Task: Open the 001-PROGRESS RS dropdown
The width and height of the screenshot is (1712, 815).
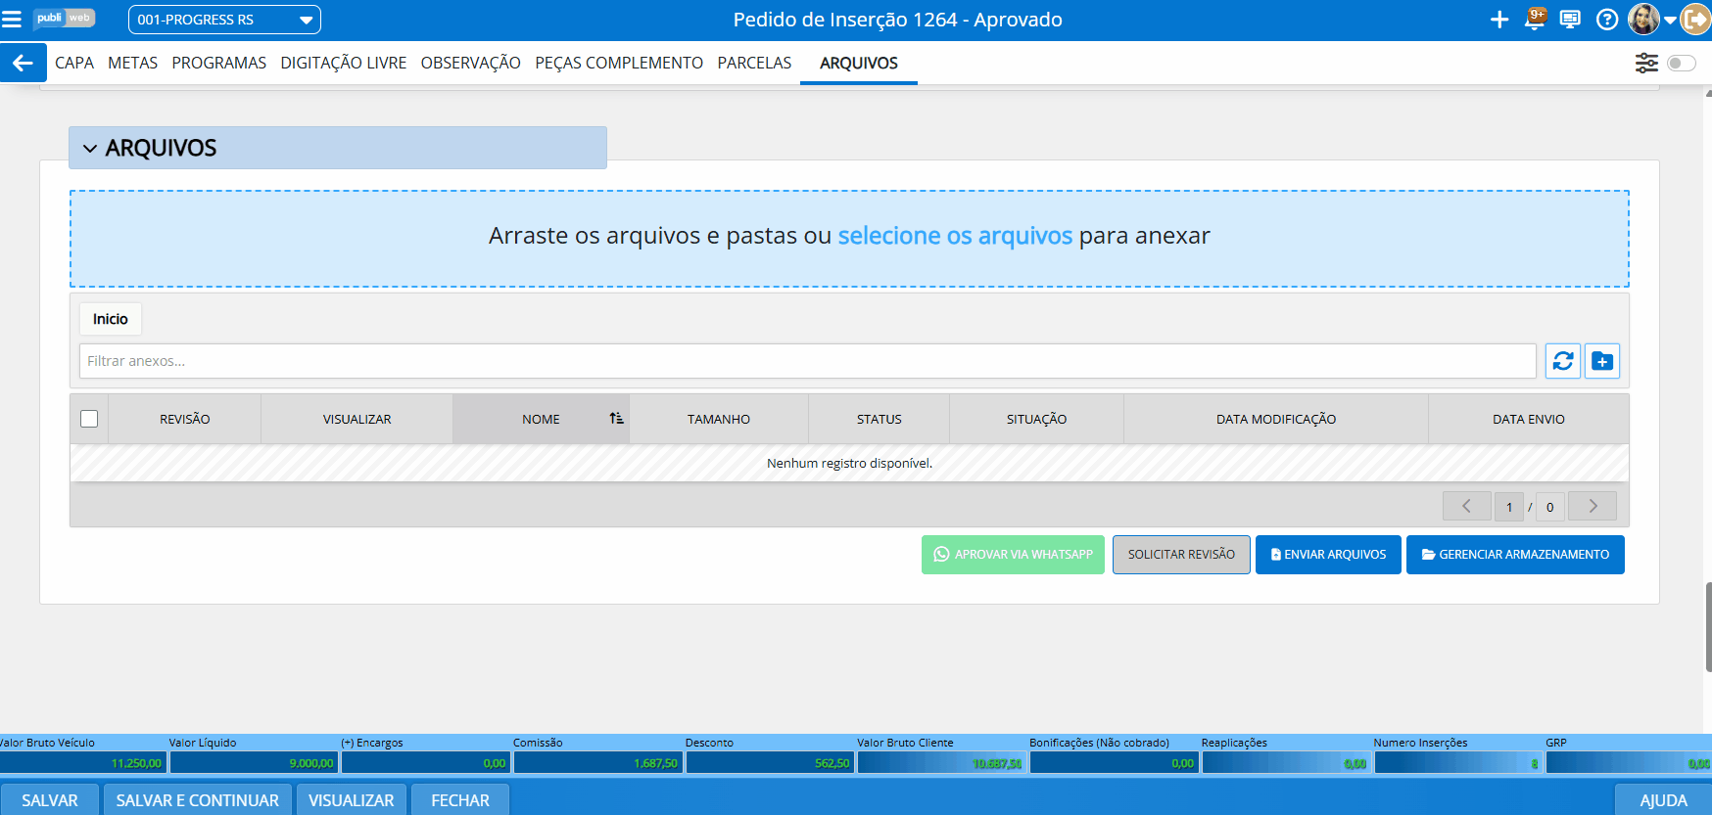Action: (224, 20)
